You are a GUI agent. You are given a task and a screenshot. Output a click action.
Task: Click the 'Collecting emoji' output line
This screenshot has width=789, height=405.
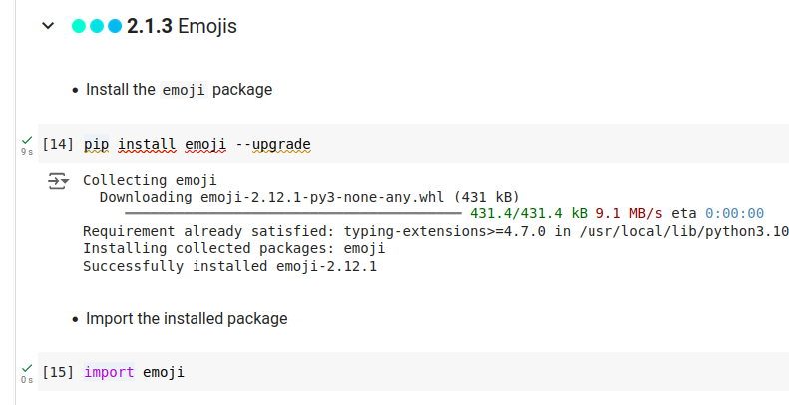[150, 181]
